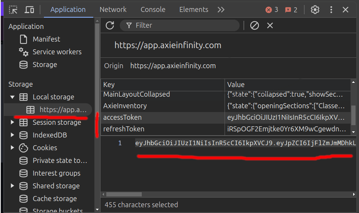This screenshot has width=359, height=213.
Task: Click the Storage database icon under Application
Action: point(23,65)
